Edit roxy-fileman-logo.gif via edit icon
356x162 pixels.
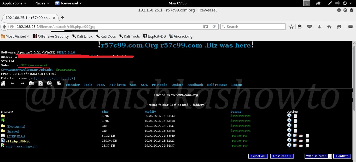tap(295, 145)
